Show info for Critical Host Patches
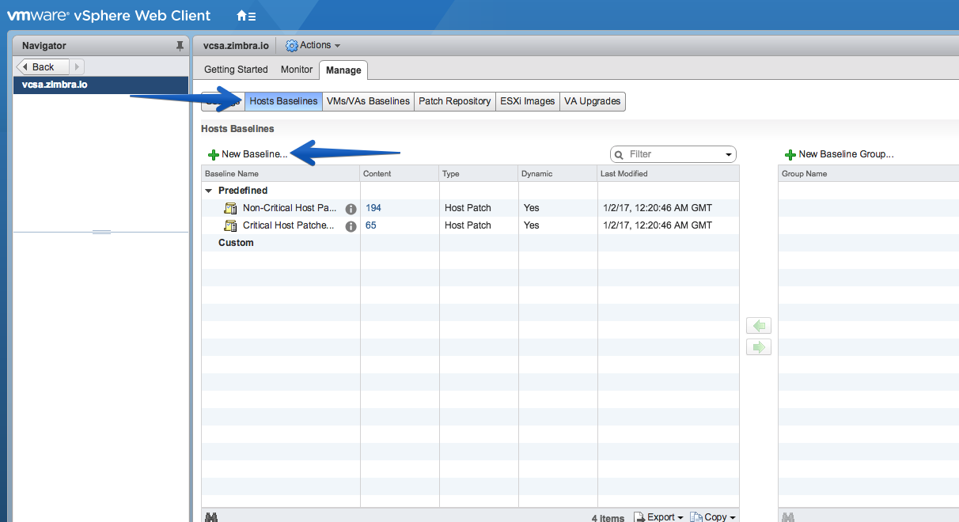Viewport: 959px width, 522px height. [351, 226]
